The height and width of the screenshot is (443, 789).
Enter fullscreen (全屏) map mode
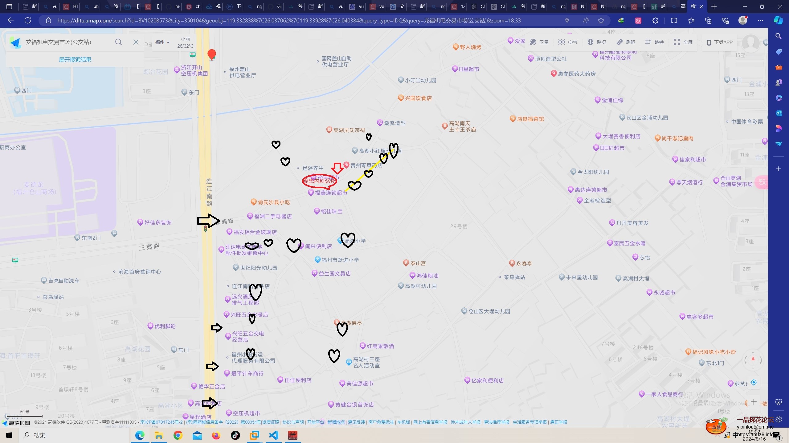point(683,42)
